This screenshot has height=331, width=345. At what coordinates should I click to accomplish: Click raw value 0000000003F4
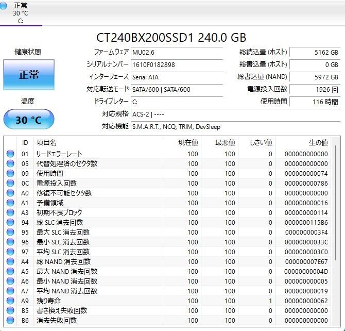coord(306,233)
